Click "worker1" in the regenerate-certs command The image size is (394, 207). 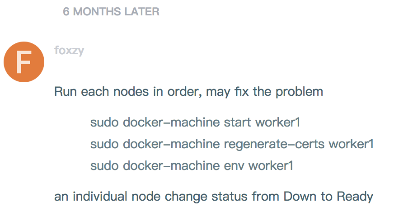pyautogui.click(x=351, y=144)
